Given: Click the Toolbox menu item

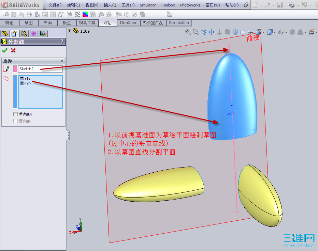Looking at the screenshot, I should click(x=168, y=5).
